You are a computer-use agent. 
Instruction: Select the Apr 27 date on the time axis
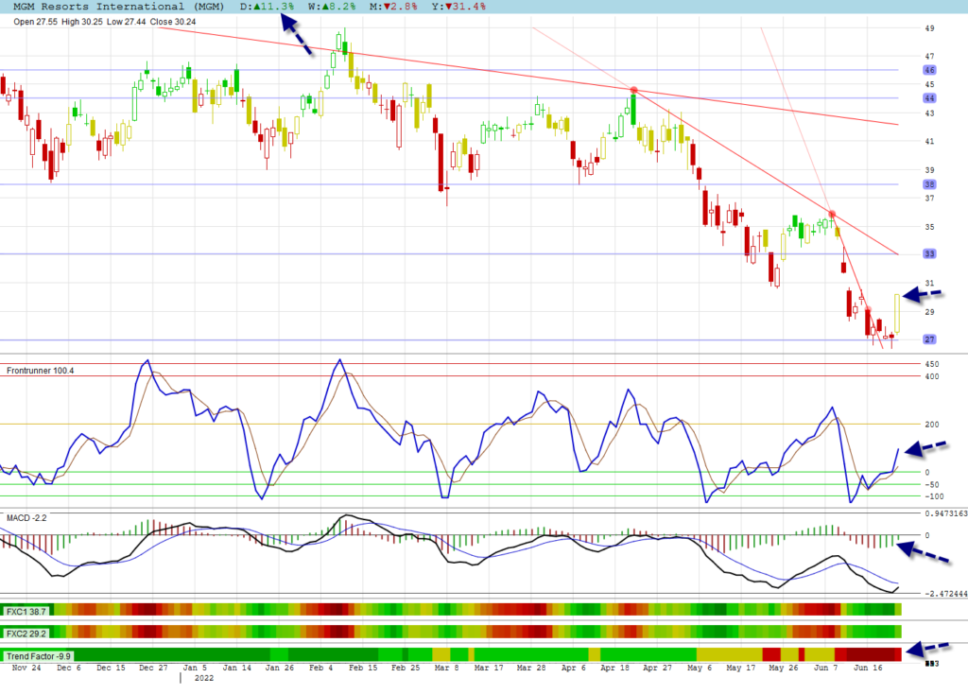[658, 668]
